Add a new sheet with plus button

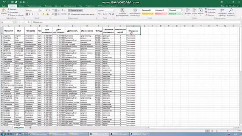(30, 128)
